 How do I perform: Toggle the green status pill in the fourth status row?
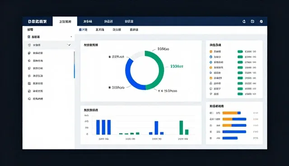(x=240, y=68)
